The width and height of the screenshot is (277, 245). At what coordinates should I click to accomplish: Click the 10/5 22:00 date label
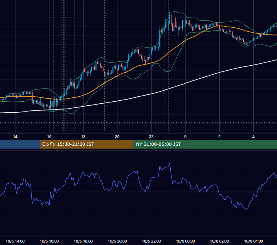pyautogui.click(x=152, y=241)
